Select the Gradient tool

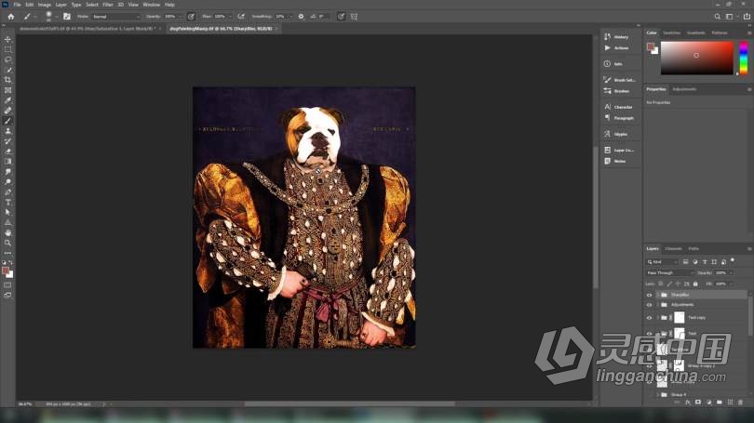click(7, 162)
